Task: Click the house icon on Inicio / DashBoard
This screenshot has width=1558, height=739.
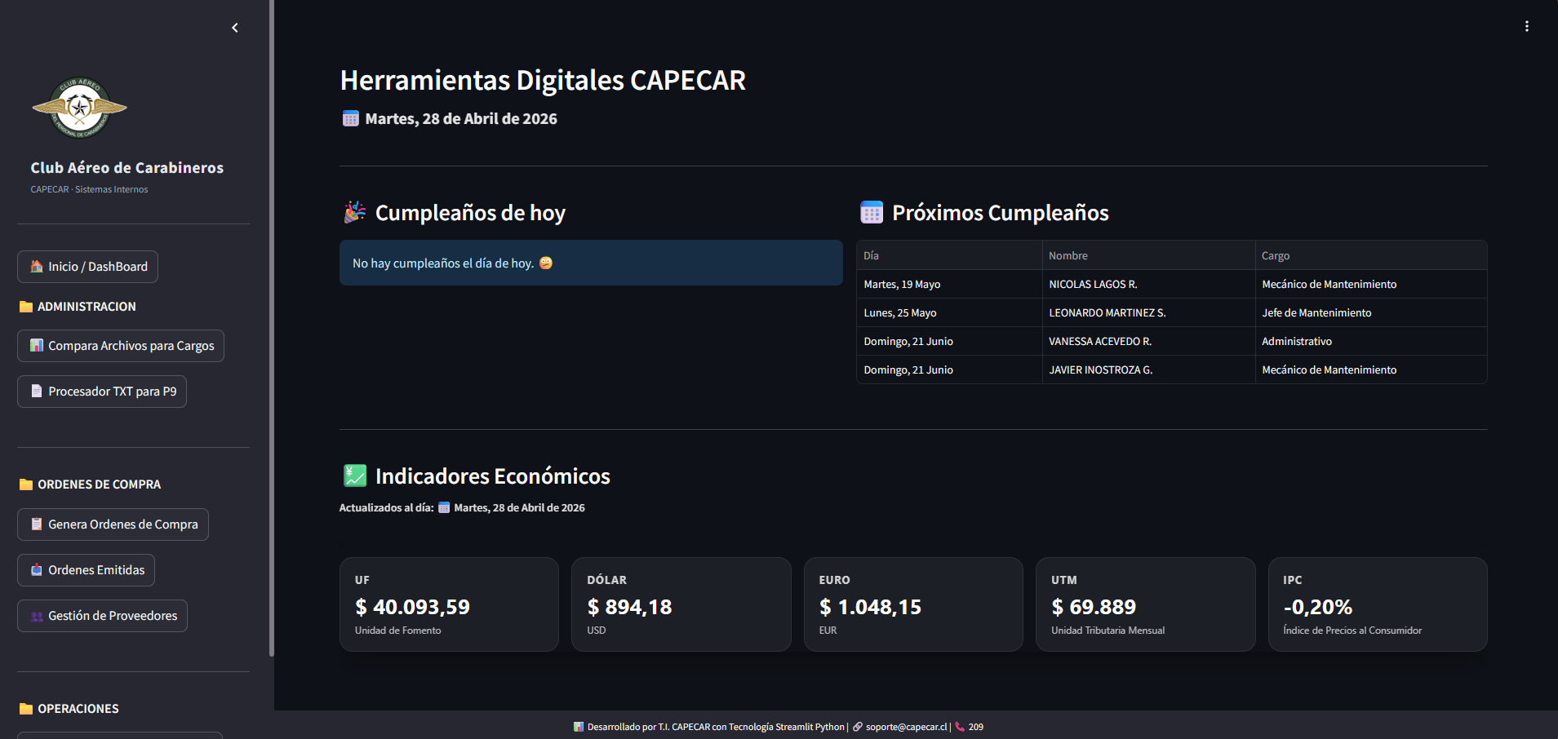Action: (x=36, y=266)
